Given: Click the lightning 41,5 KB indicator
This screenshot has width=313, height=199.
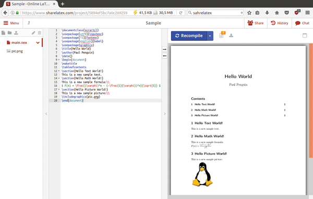Looking at the screenshot, I should [142, 13].
